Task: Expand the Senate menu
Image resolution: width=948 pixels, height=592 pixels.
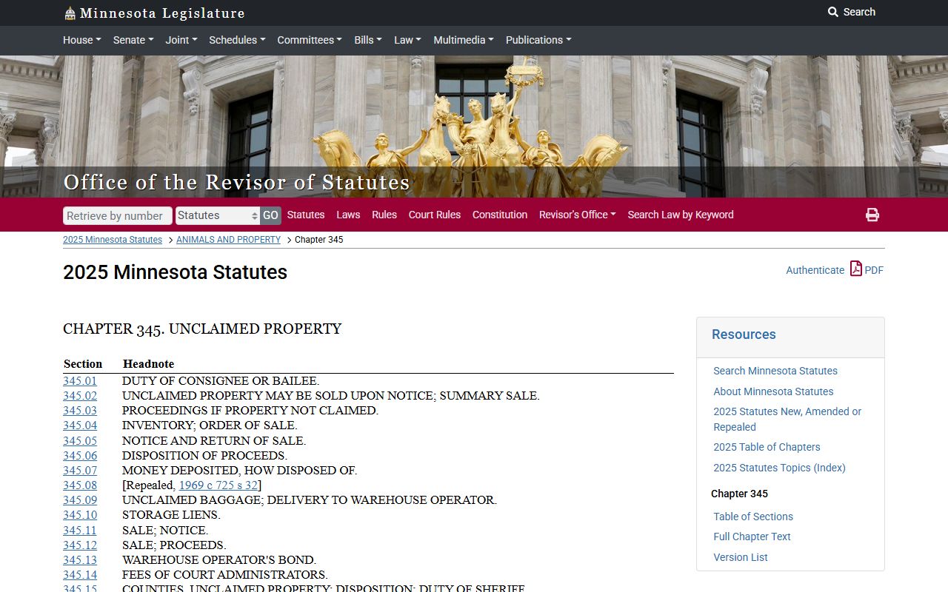Action: point(133,40)
